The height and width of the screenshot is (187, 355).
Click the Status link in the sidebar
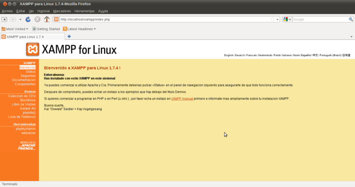tap(30, 71)
